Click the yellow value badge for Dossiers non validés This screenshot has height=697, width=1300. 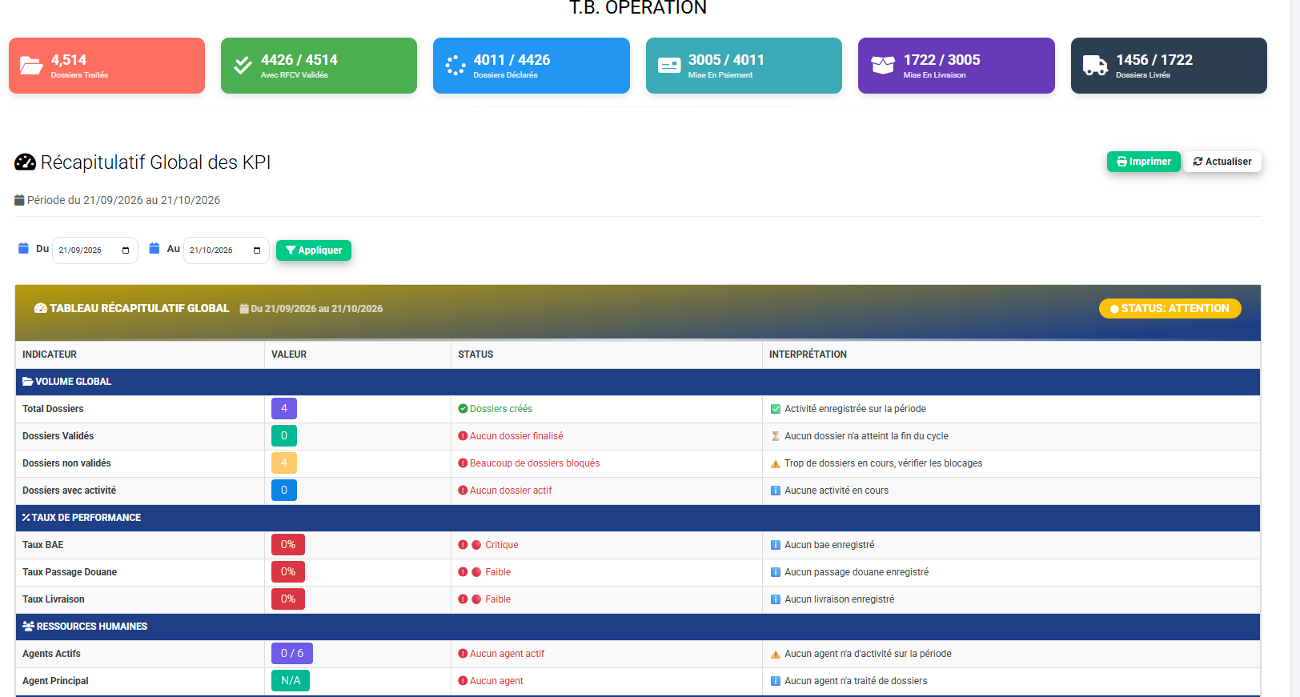[x=284, y=463]
